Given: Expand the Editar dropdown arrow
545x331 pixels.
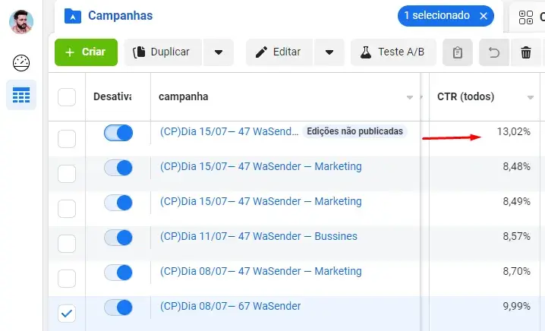Looking at the screenshot, I should pyautogui.click(x=329, y=52).
